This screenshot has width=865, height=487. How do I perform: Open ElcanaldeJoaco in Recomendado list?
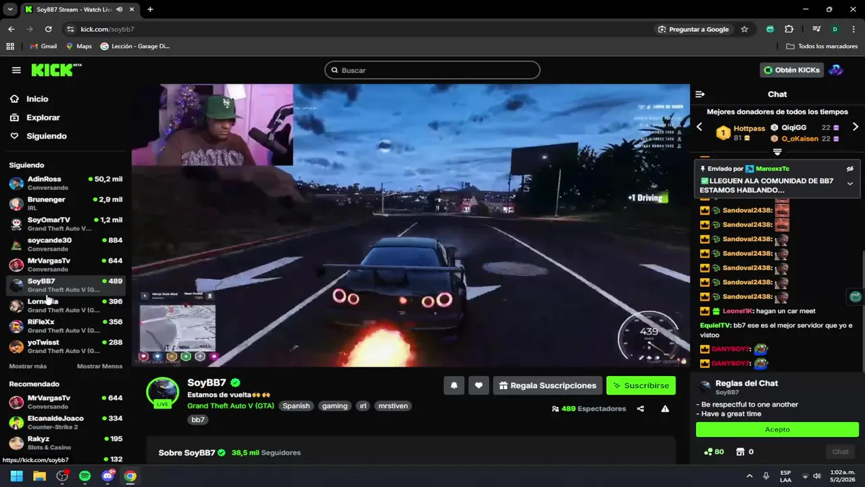[66, 423]
